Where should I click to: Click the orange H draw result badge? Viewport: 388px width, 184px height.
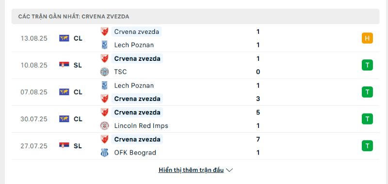pos(367,38)
